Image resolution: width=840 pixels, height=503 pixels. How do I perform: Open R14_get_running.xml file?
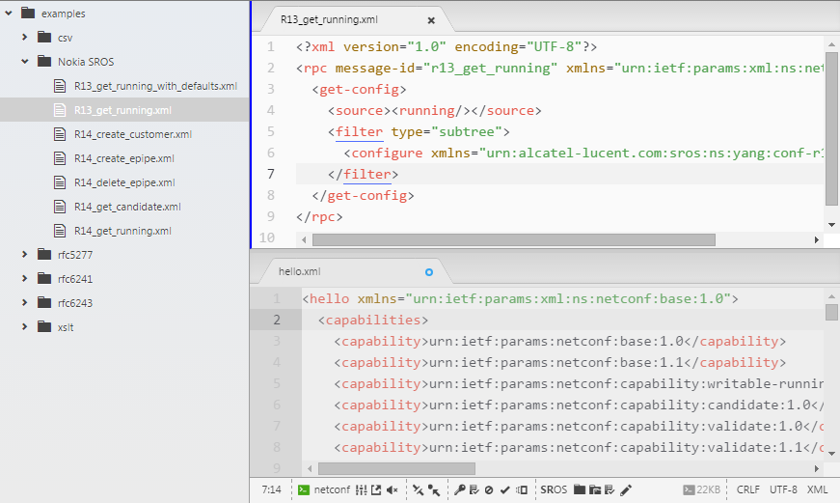pos(124,231)
